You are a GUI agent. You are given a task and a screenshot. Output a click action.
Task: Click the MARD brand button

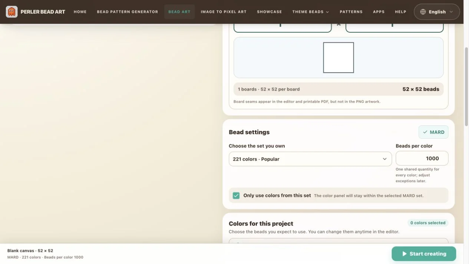pos(433,132)
